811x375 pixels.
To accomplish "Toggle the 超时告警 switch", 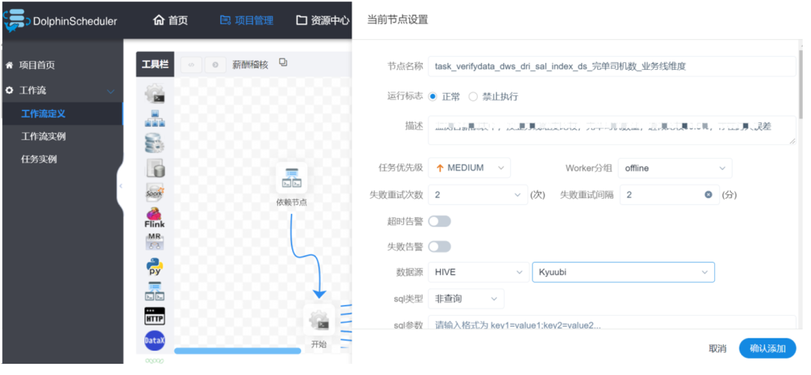I will pos(439,221).
